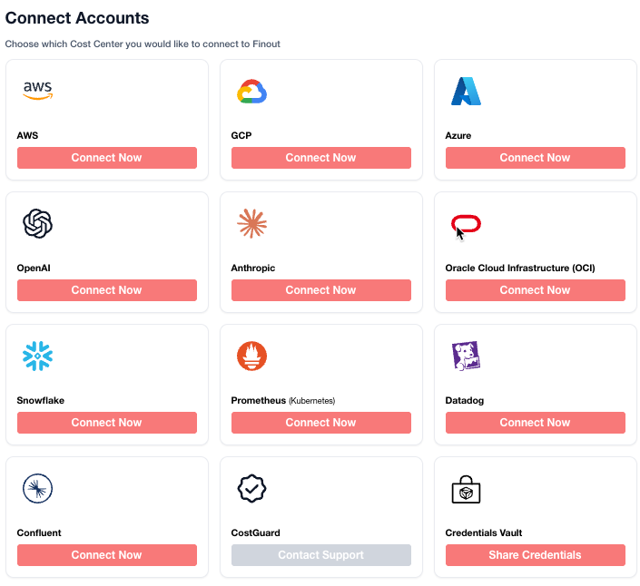Click the Anthropic starburst logo
The image size is (640, 586).
click(x=251, y=223)
